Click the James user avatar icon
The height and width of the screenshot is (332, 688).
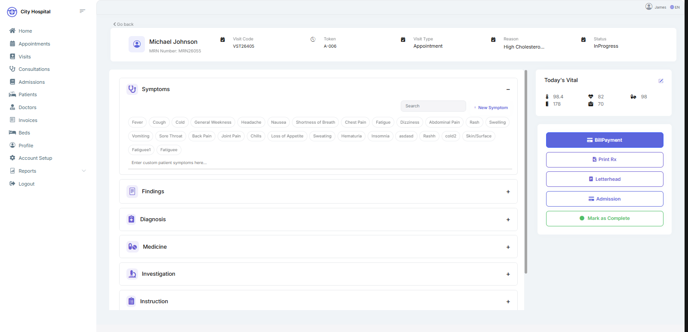click(649, 6)
